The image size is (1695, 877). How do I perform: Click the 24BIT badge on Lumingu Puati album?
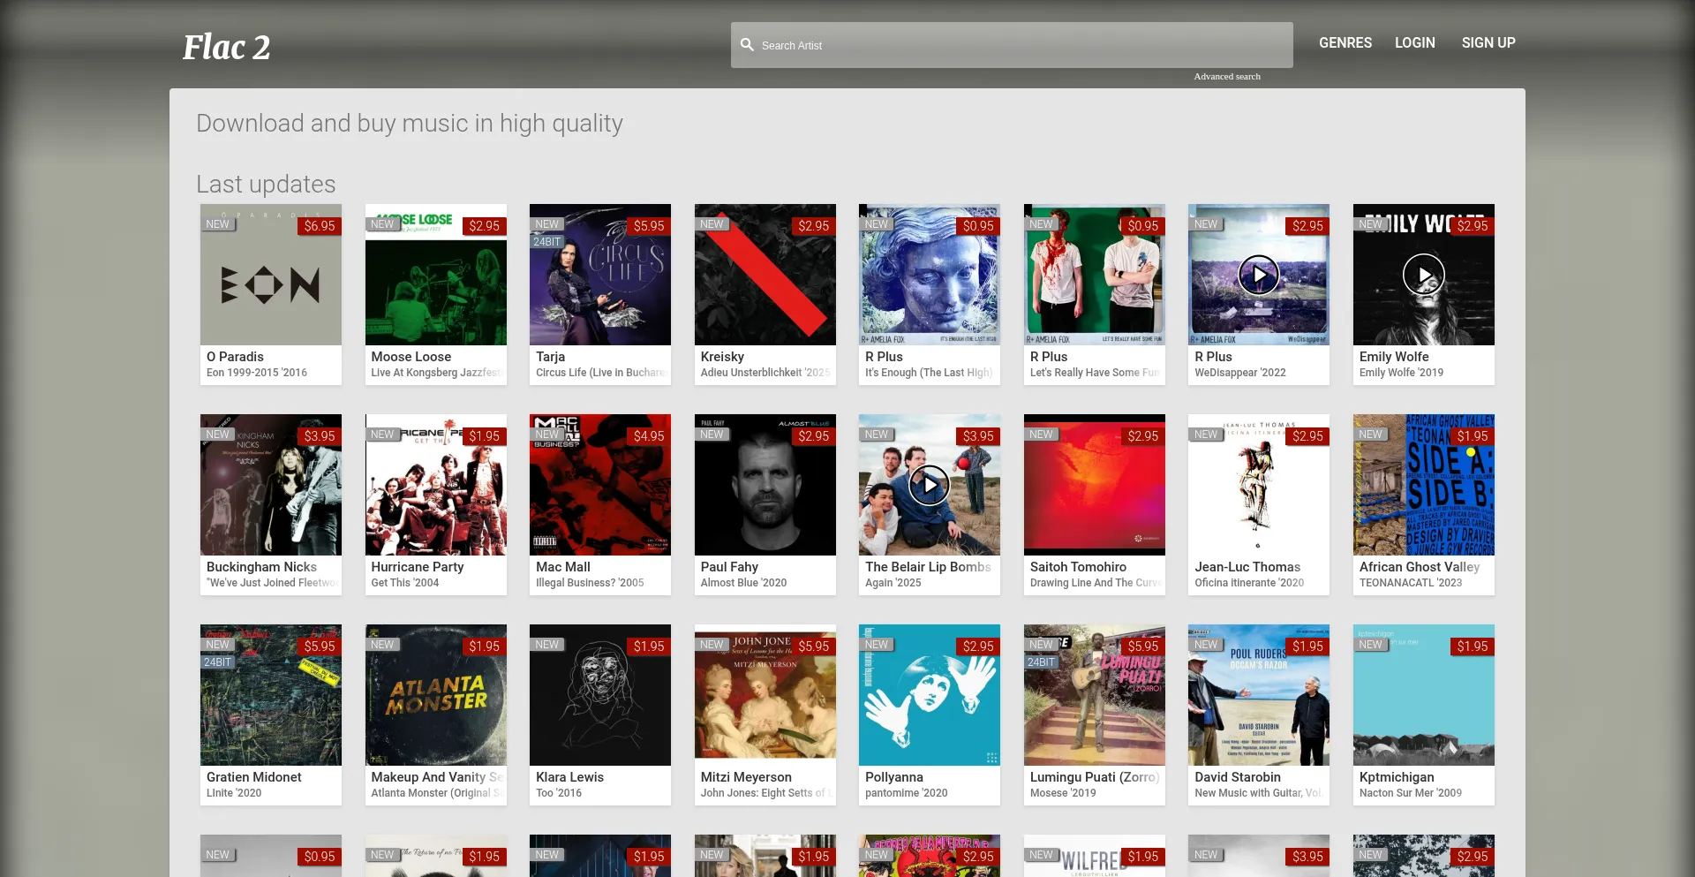(1041, 662)
